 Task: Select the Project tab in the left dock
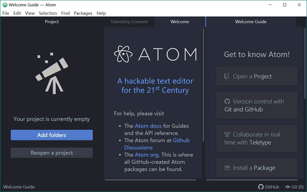coord(52,22)
